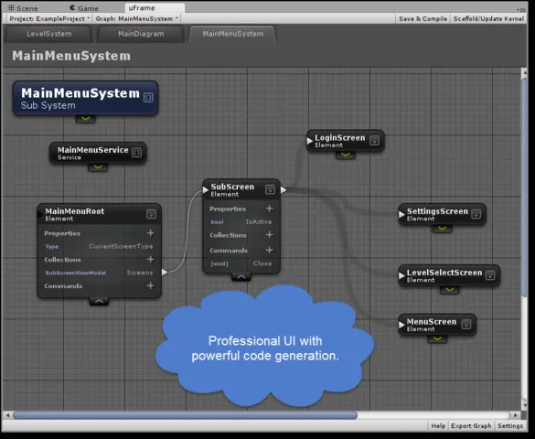Add a collection to MainMenuRoot
Image resolution: width=535 pixels, height=439 pixels.
(150, 260)
